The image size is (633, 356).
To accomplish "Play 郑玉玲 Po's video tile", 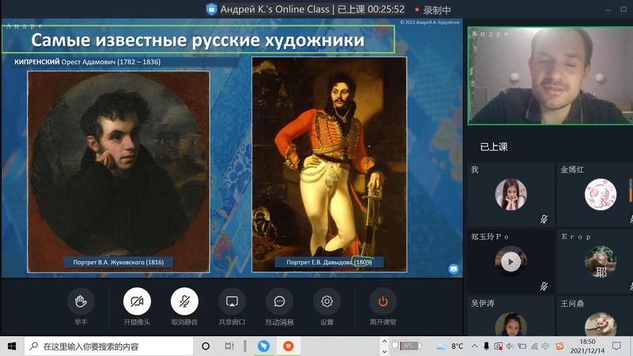I will pos(510,262).
